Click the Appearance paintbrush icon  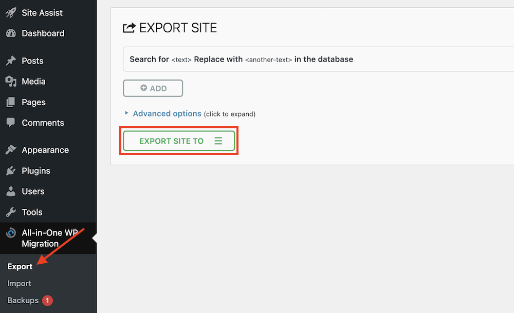click(11, 150)
